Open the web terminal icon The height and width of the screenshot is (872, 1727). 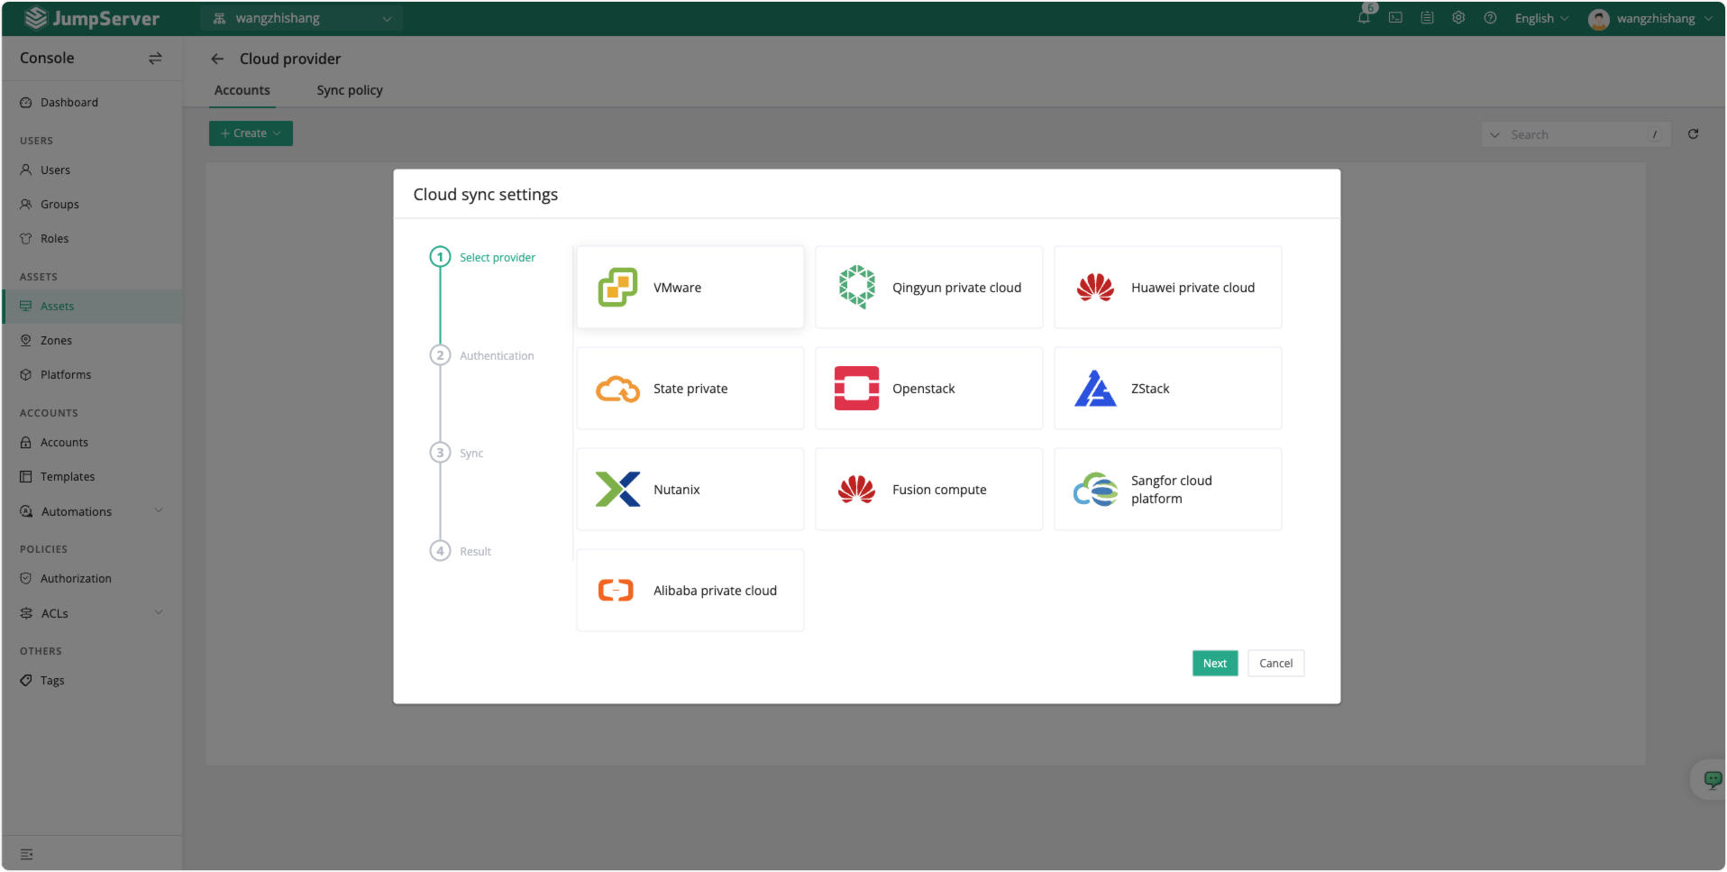point(1395,18)
